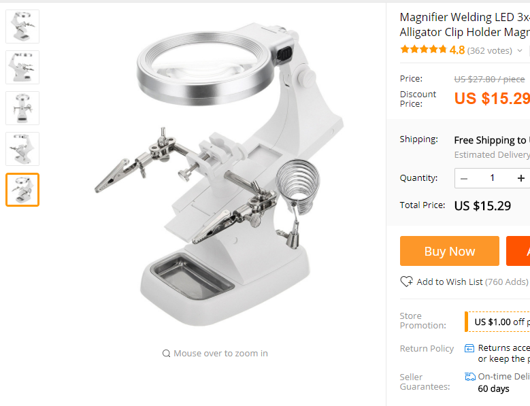Click Add to Wish List link
This screenshot has width=530, height=406.
[449, 282]
